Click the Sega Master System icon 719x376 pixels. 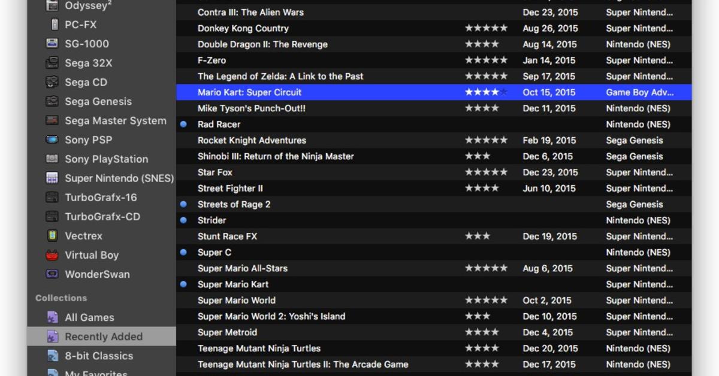click(53, 120)
